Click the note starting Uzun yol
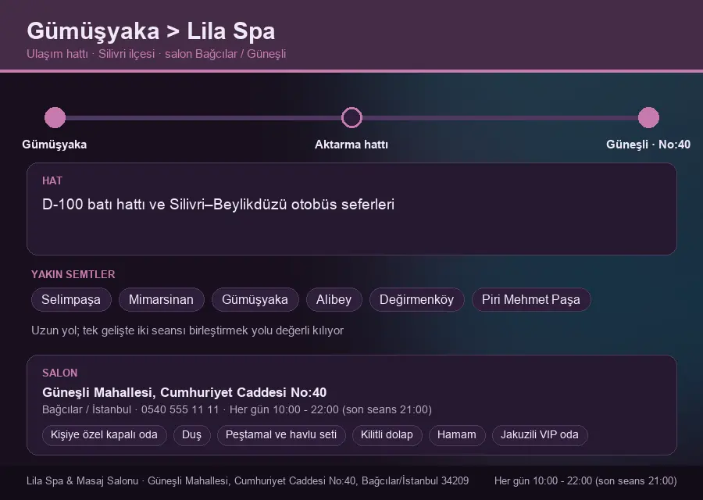This screenshot has height=500, width=703. pos(187,330)
